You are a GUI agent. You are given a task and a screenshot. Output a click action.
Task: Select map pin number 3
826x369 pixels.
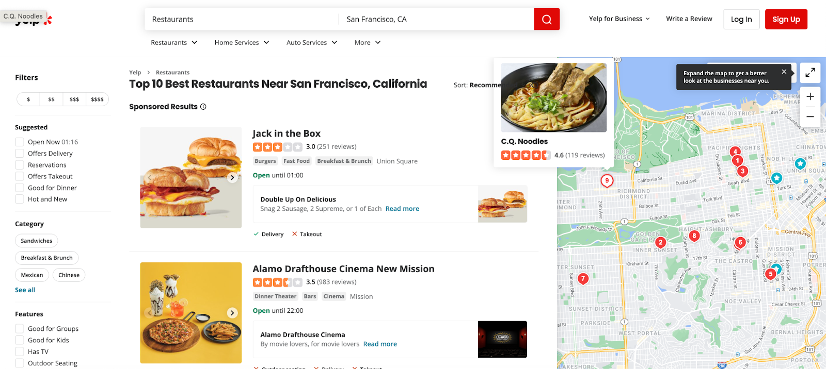point(742,171)
